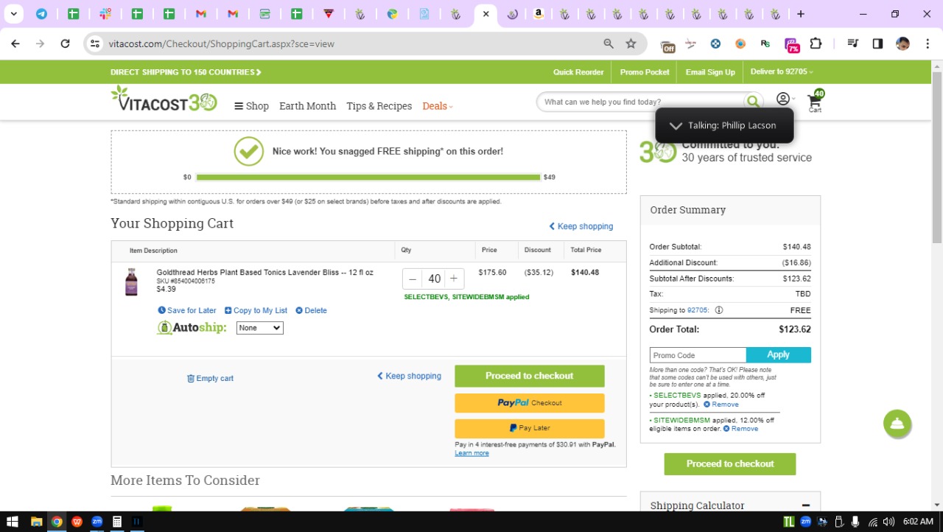Image resolution: width=943 pixels, height=532 pixels.
Task: Open Tips & Recipes
Action: [x=379, y=106]
